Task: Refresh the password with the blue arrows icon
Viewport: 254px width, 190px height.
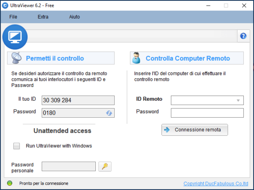Action: click(109, 113)
